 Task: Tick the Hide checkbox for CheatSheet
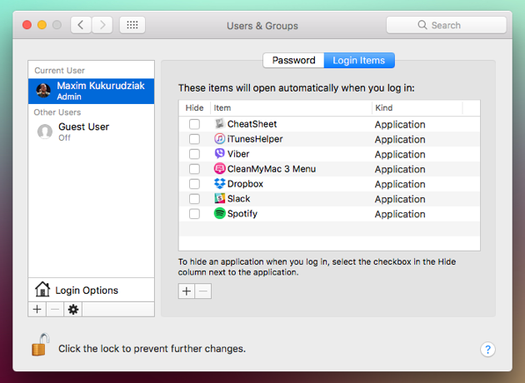point(194,124)
